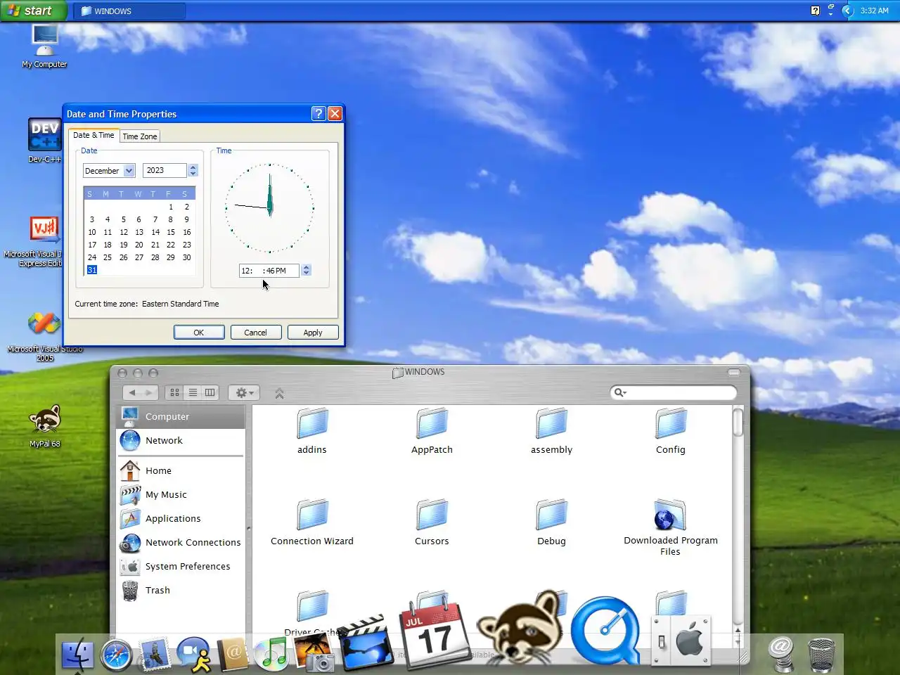Viewport: 900px width, 675px height.
Task: Launch iTunes from the dock
Action: tap(271, 655)
